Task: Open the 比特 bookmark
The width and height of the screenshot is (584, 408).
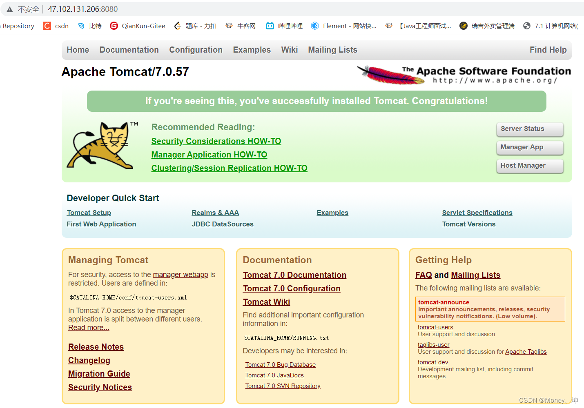Action: tap(90, 26)
